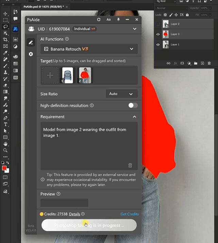The image size is (218, 243).
Task: Select the Gradient tool
Action: (5, 92)
